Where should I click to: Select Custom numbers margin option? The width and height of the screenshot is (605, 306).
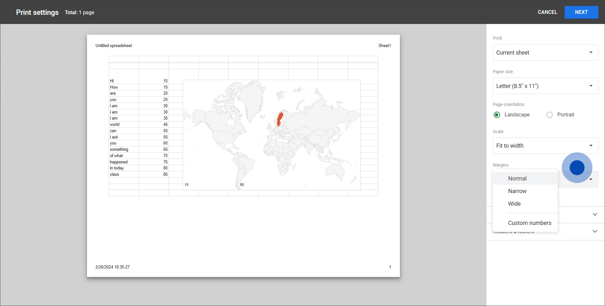[x=529, y=223]
